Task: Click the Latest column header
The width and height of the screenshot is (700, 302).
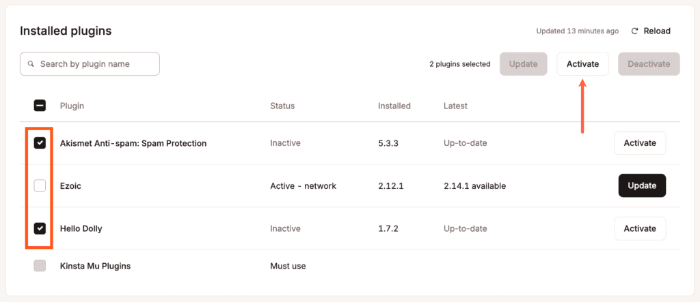Action: pos(455,106)
